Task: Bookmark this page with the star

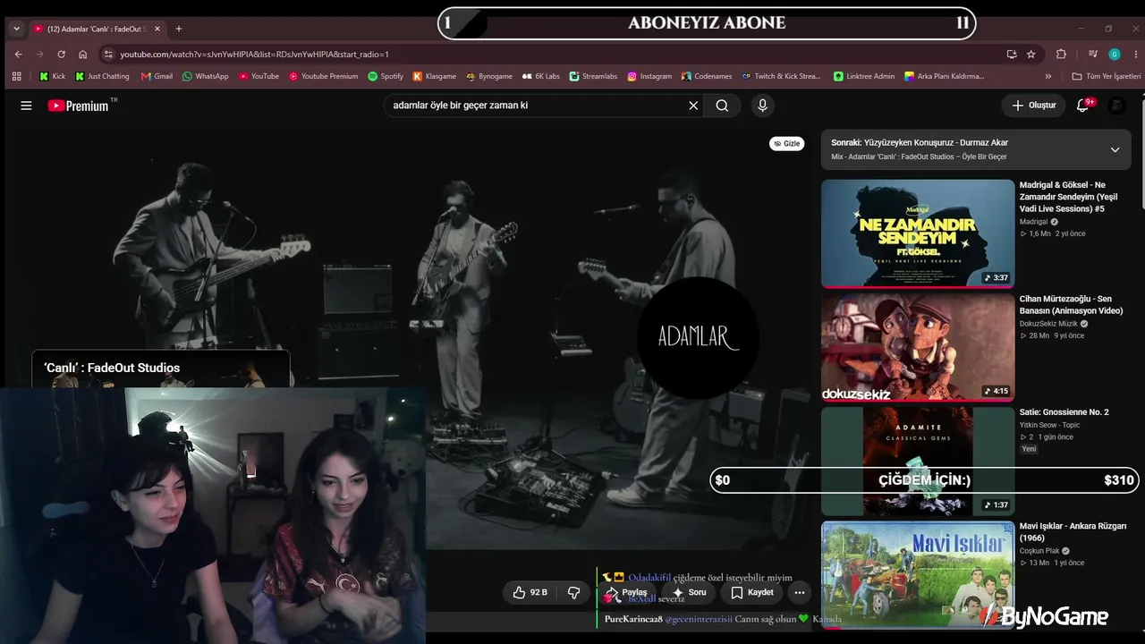Action: coord(1030,54)
